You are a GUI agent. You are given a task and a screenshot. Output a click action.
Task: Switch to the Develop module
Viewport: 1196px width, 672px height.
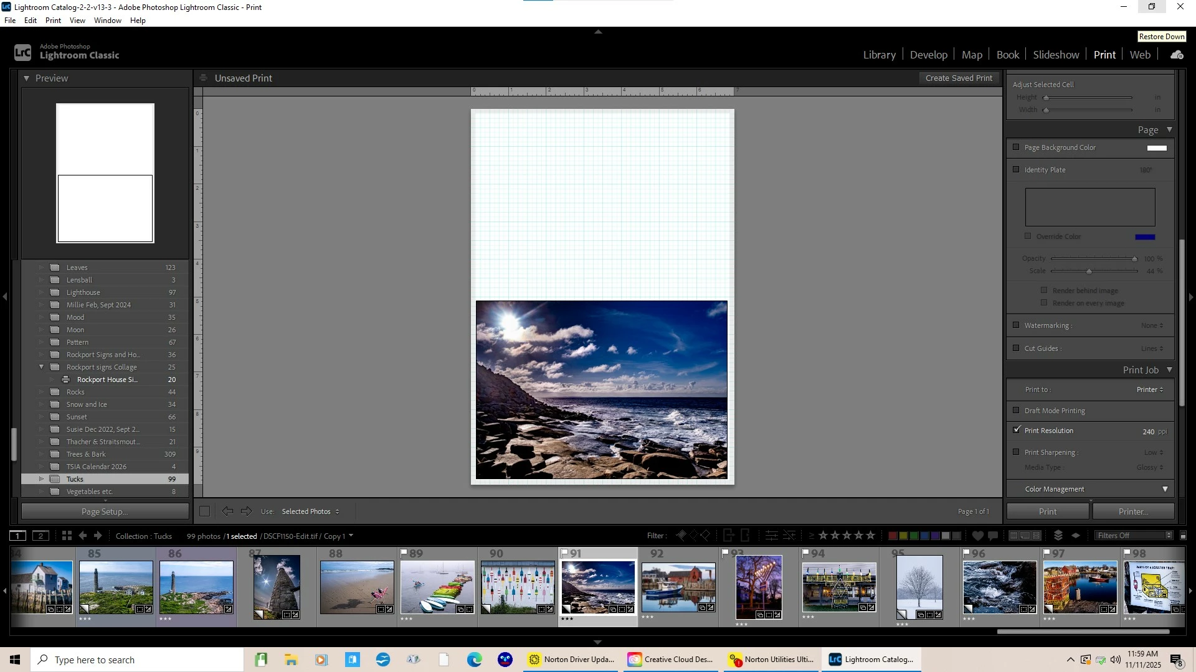point(928,55)
